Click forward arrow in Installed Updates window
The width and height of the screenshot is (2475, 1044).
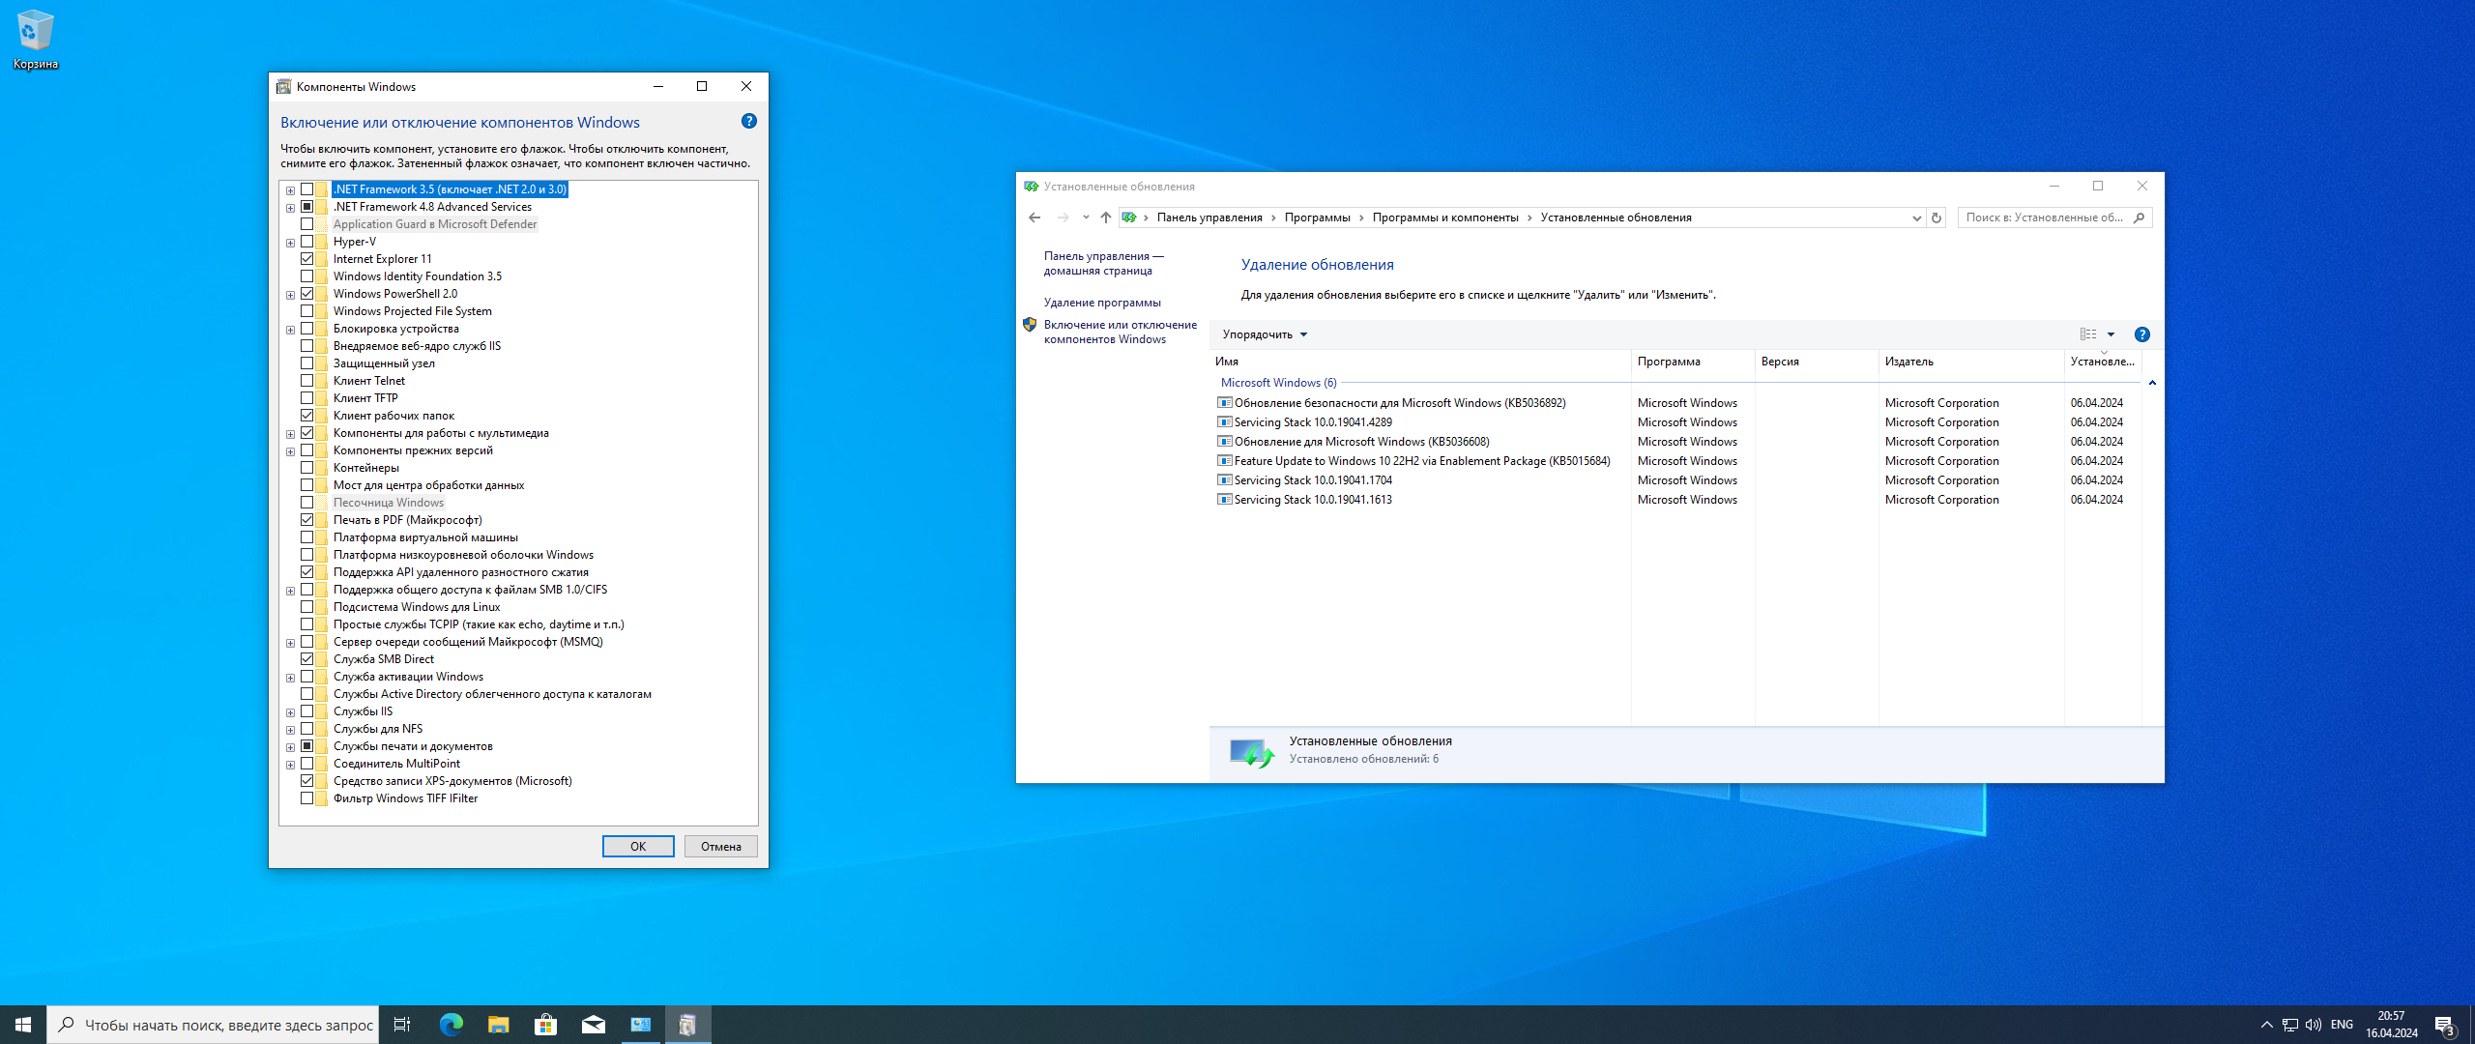coord(1063,217)
